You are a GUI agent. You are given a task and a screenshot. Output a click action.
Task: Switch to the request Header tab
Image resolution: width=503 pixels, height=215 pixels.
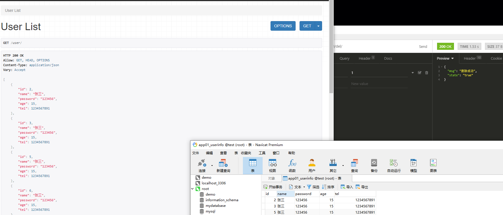[x=366, y=58]
